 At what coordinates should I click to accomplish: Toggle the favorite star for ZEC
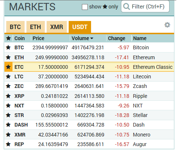[8, 86]
